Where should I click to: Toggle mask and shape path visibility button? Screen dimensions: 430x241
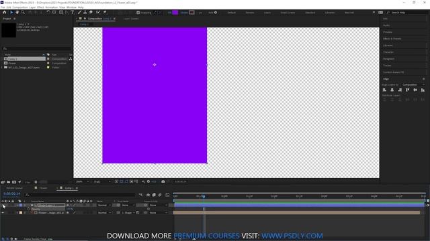126,181
